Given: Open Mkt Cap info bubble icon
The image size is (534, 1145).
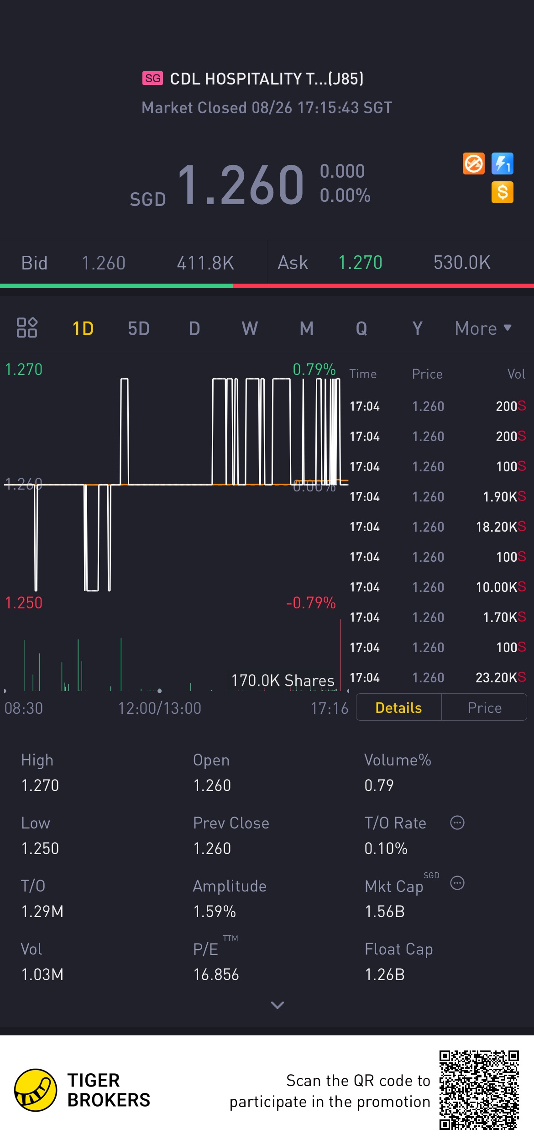Looking at the screenshot, I should pos(457,883).
